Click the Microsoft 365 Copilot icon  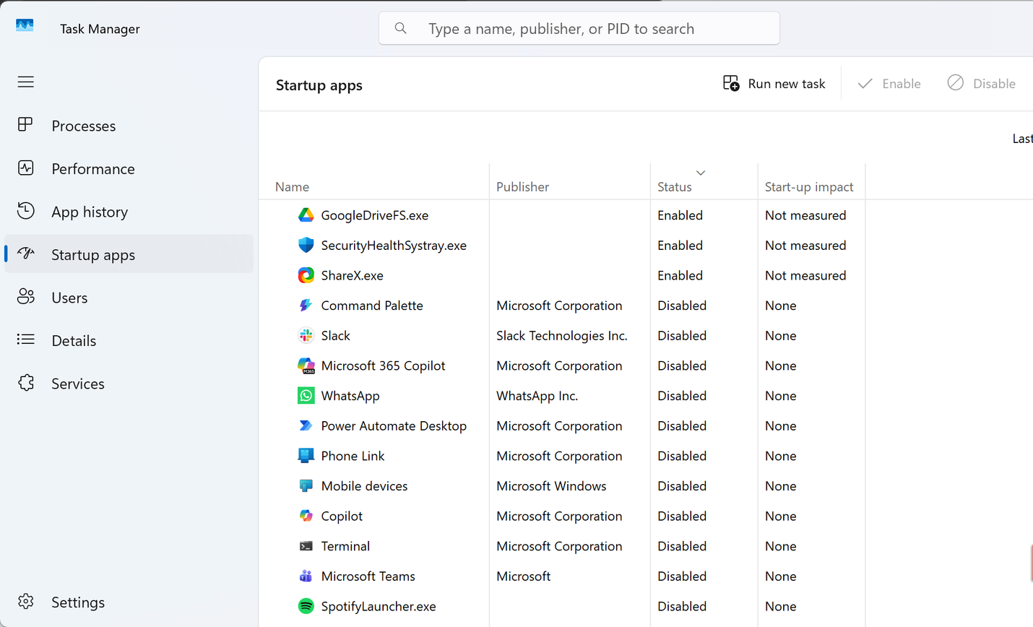(306, 366)
